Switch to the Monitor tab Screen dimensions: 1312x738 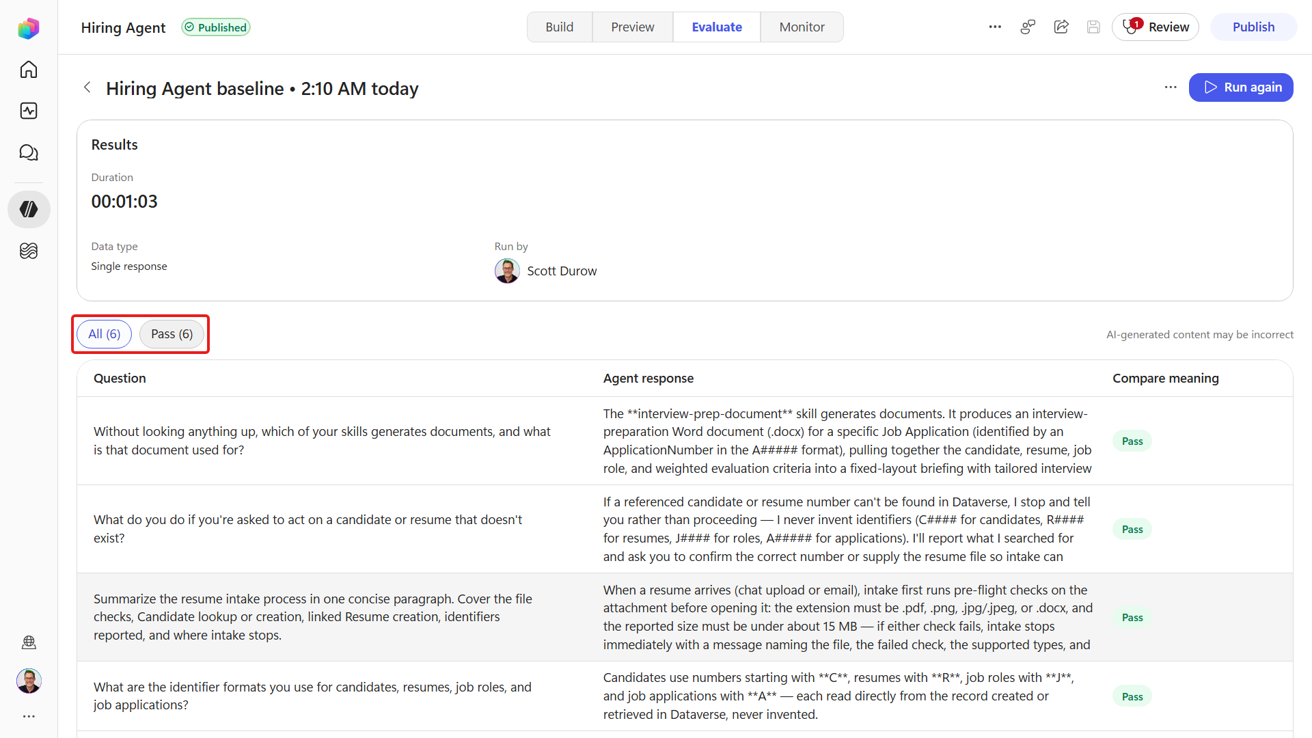coord(802,27)
